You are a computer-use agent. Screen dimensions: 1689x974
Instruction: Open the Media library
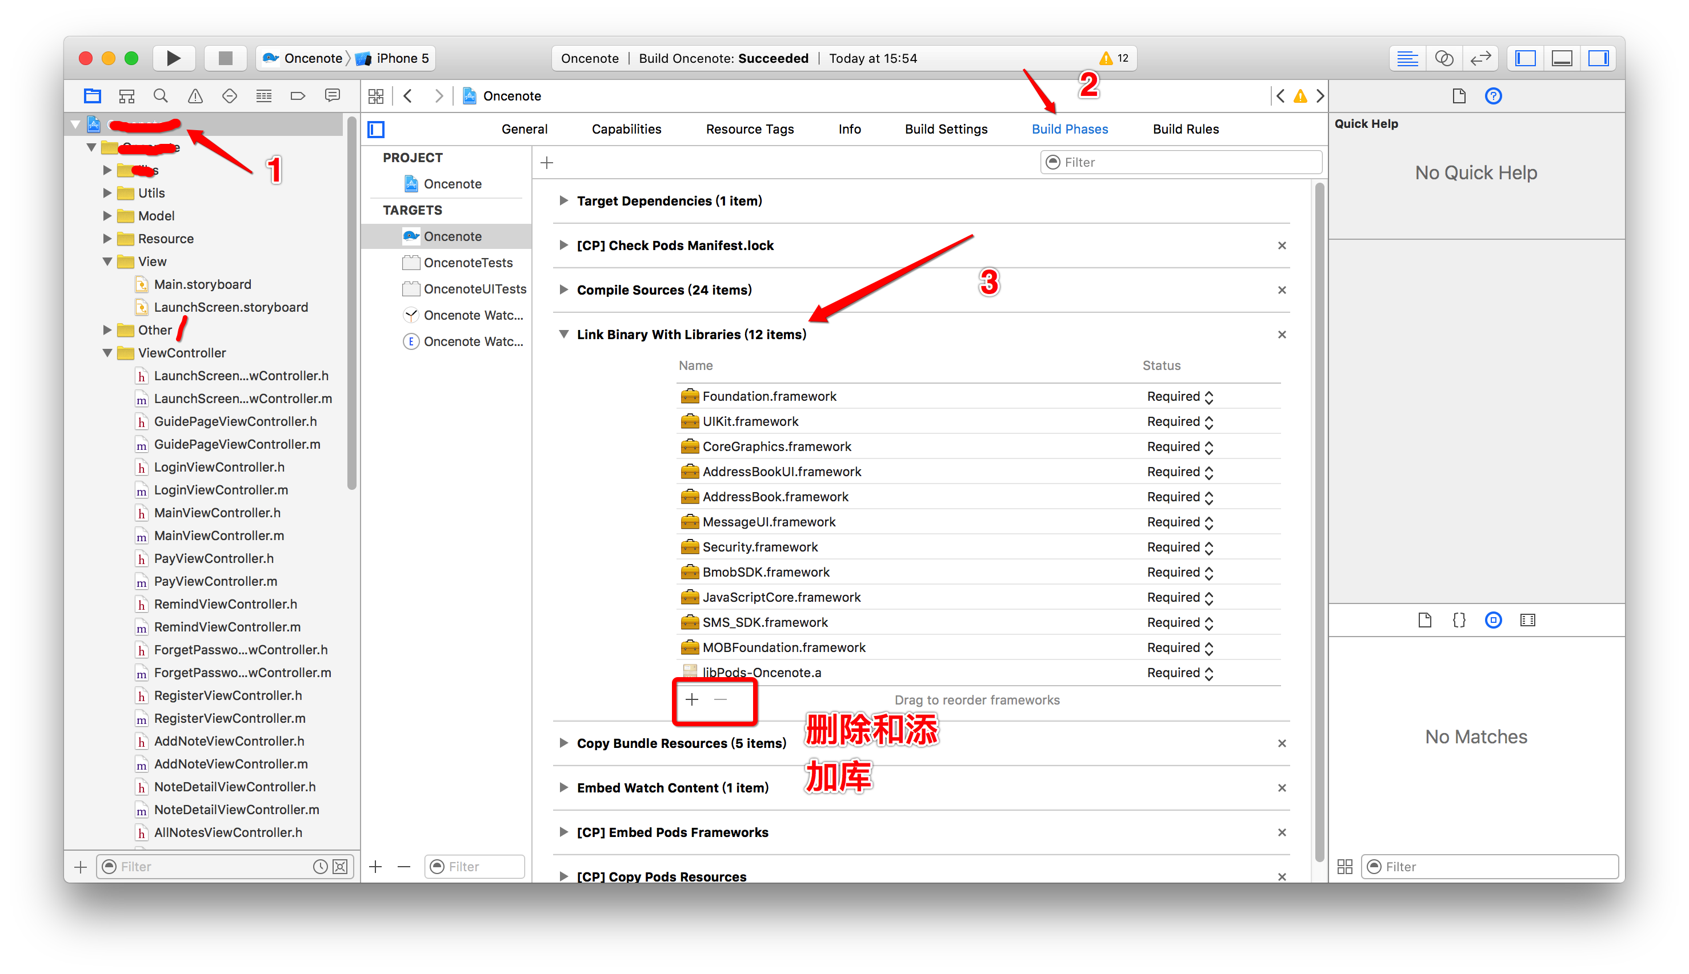point(1528,620)
